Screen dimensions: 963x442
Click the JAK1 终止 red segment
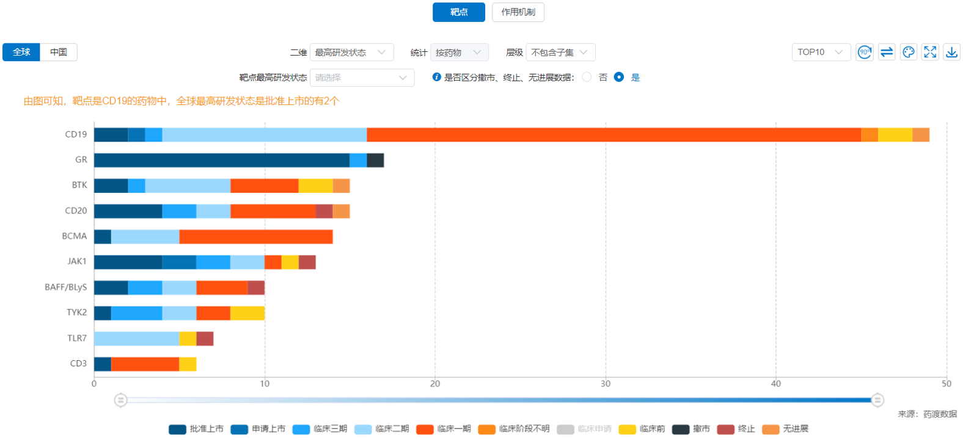point(307,262)
